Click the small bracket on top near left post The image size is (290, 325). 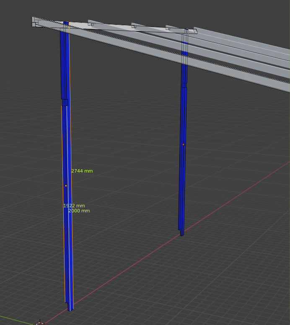pos(90,24)
